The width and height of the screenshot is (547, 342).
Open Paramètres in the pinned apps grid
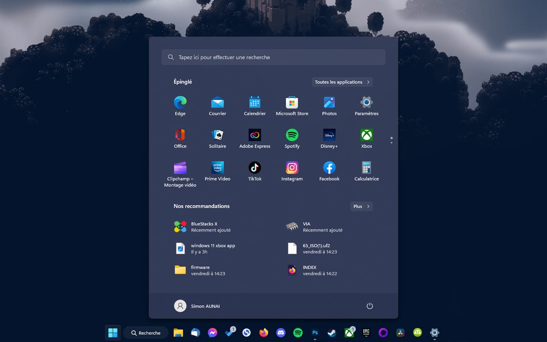[367, 106]
